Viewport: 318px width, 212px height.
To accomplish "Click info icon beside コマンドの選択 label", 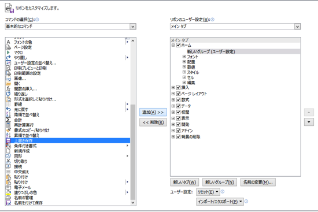I will [37, 20].
